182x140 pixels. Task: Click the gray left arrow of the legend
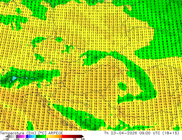coord(7,136)
